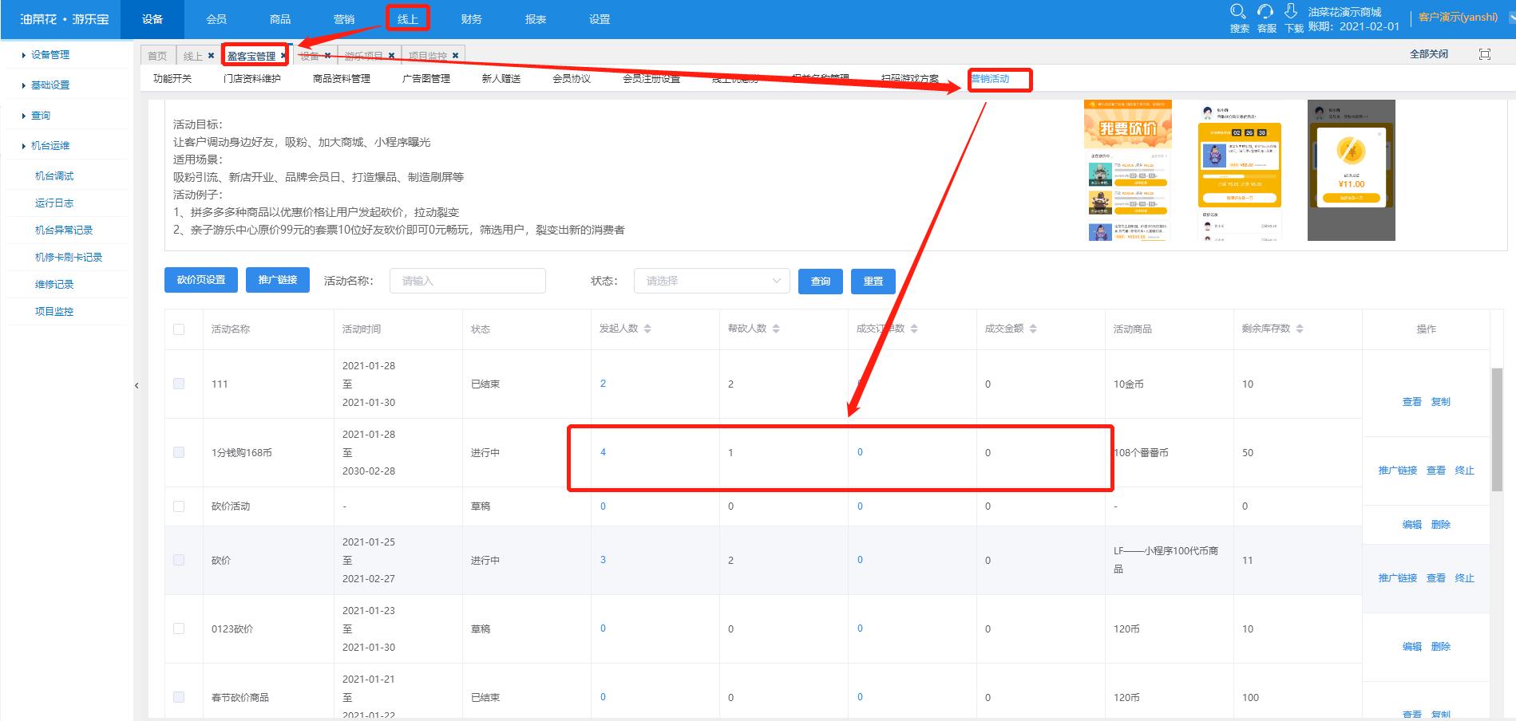Screen dimensions: 1516x721
Task: Click 编辑 link in the 0123砍价 row
Action: click(x=1412, y=647)
